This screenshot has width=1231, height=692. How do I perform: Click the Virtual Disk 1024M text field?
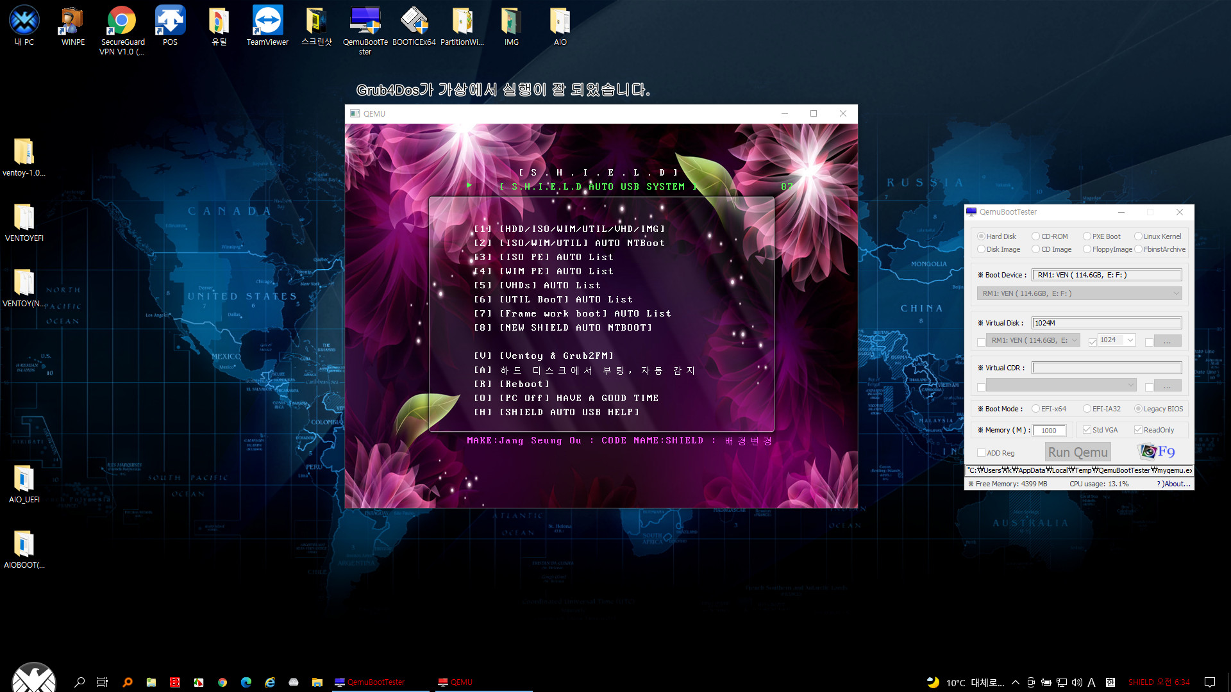[x=1107, y=323]
